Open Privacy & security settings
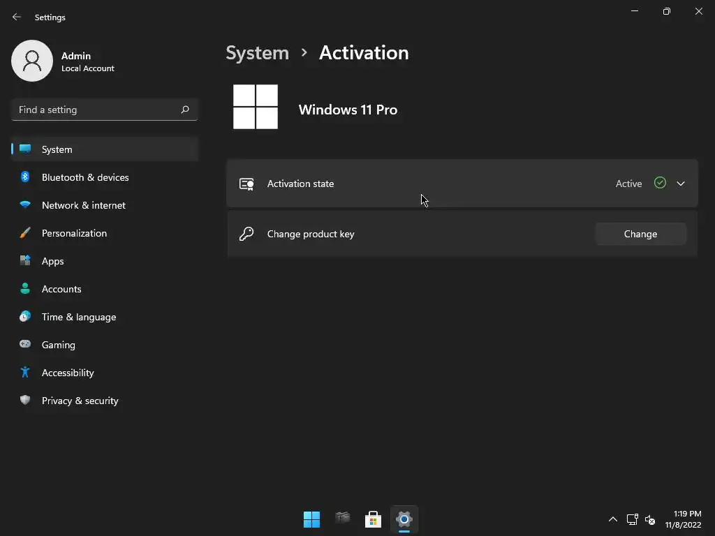The height and width of the screenshot is (536, 715). [x=105, y=401]
